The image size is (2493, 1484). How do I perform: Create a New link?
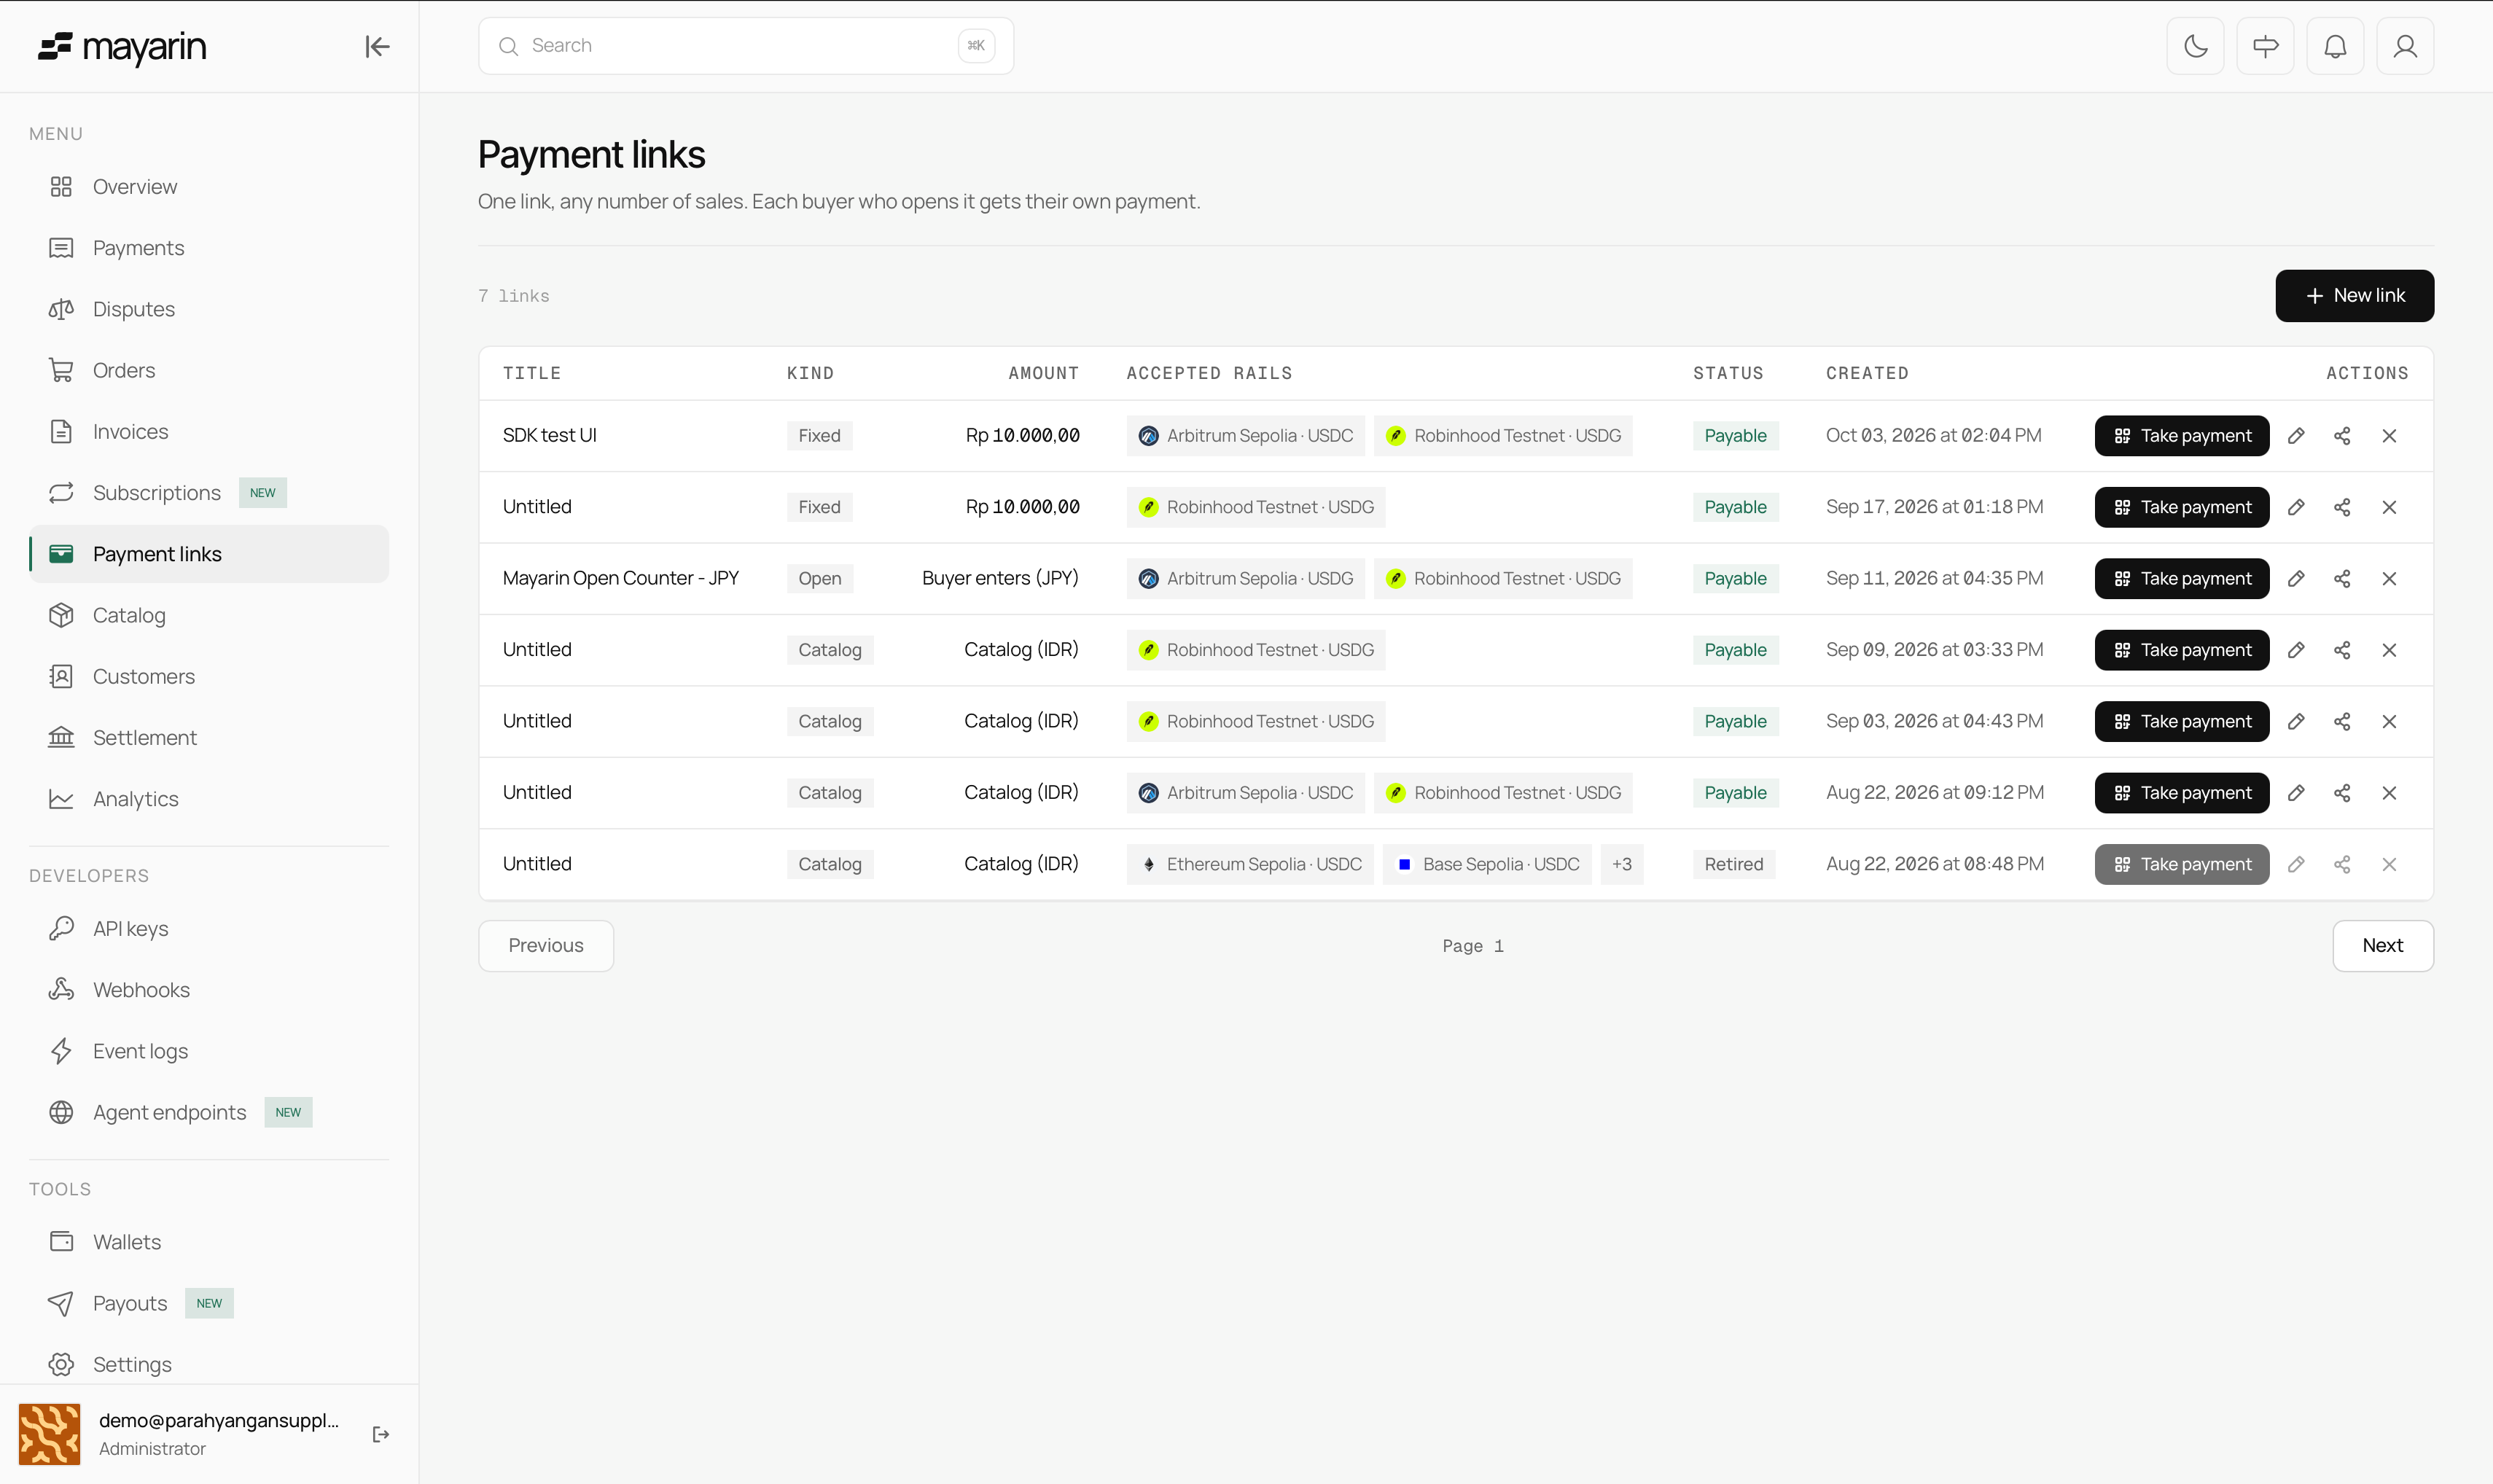pyautogui.click(x=2354, y=296)
